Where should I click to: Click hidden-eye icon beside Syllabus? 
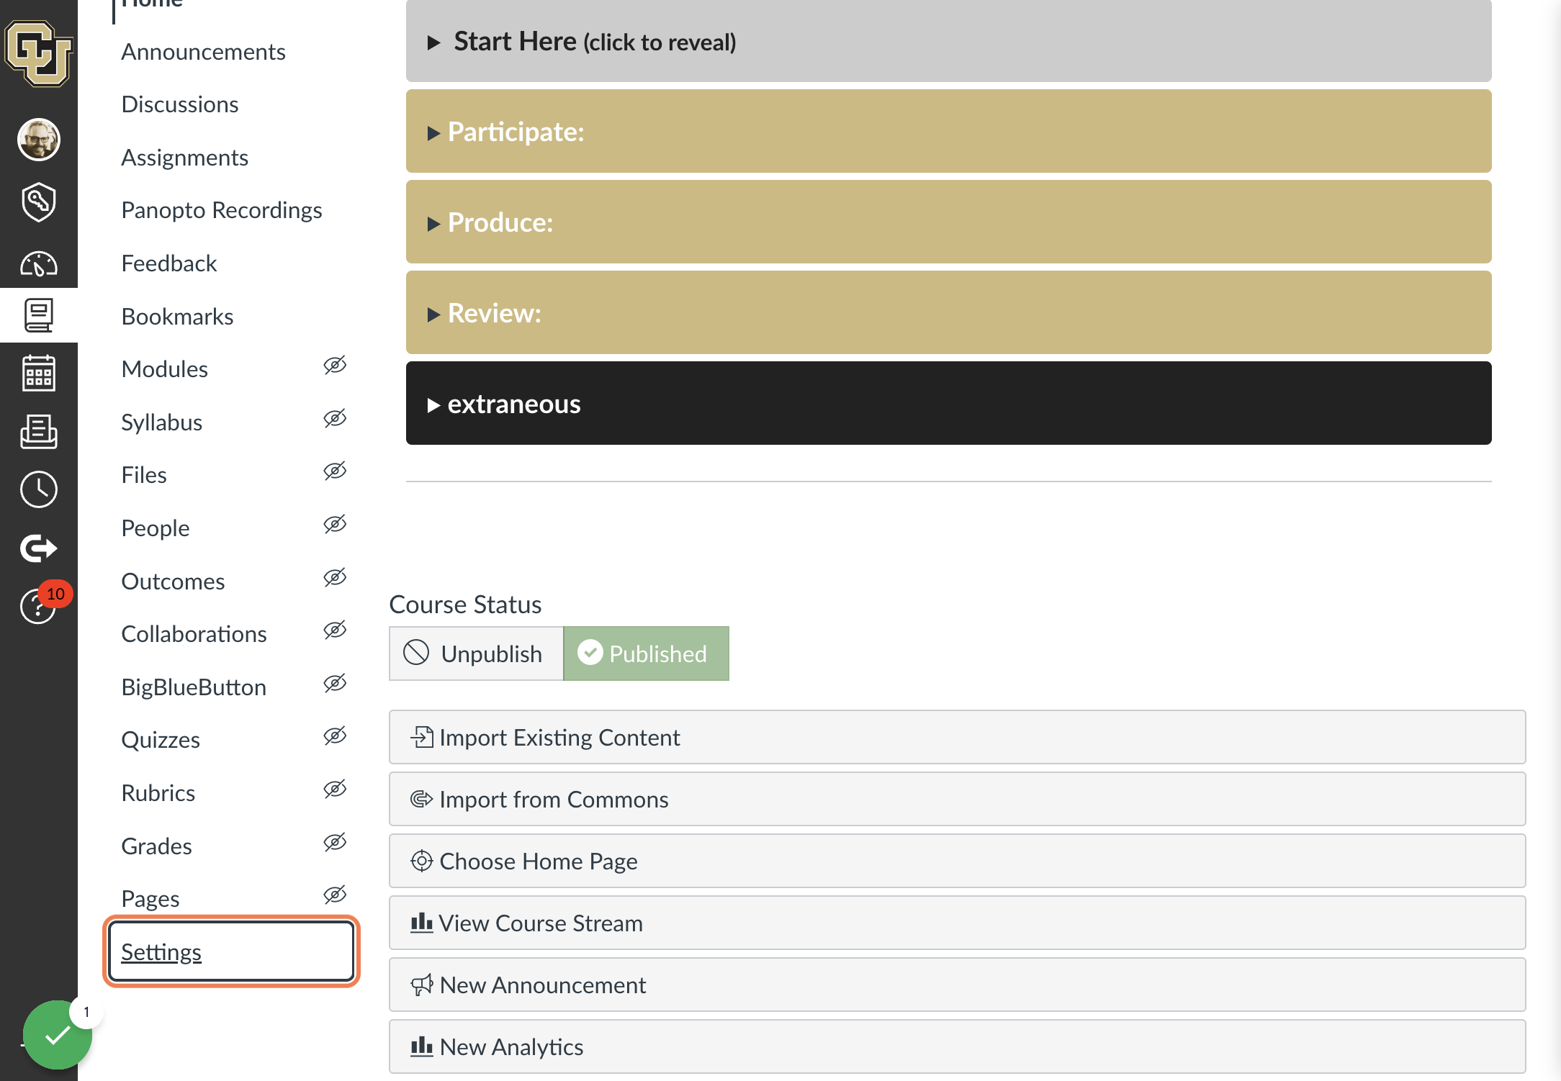[335, 418]
